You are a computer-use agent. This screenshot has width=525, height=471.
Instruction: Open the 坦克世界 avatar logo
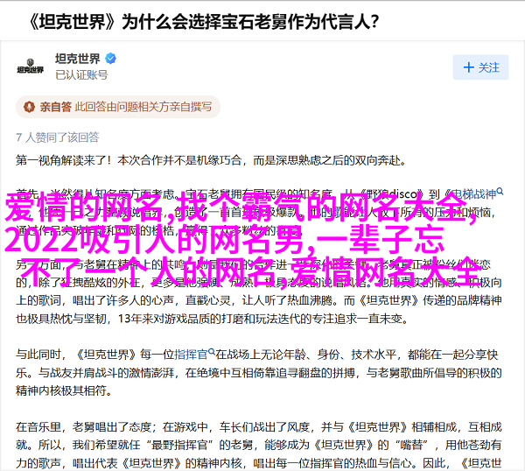(30, 67)
